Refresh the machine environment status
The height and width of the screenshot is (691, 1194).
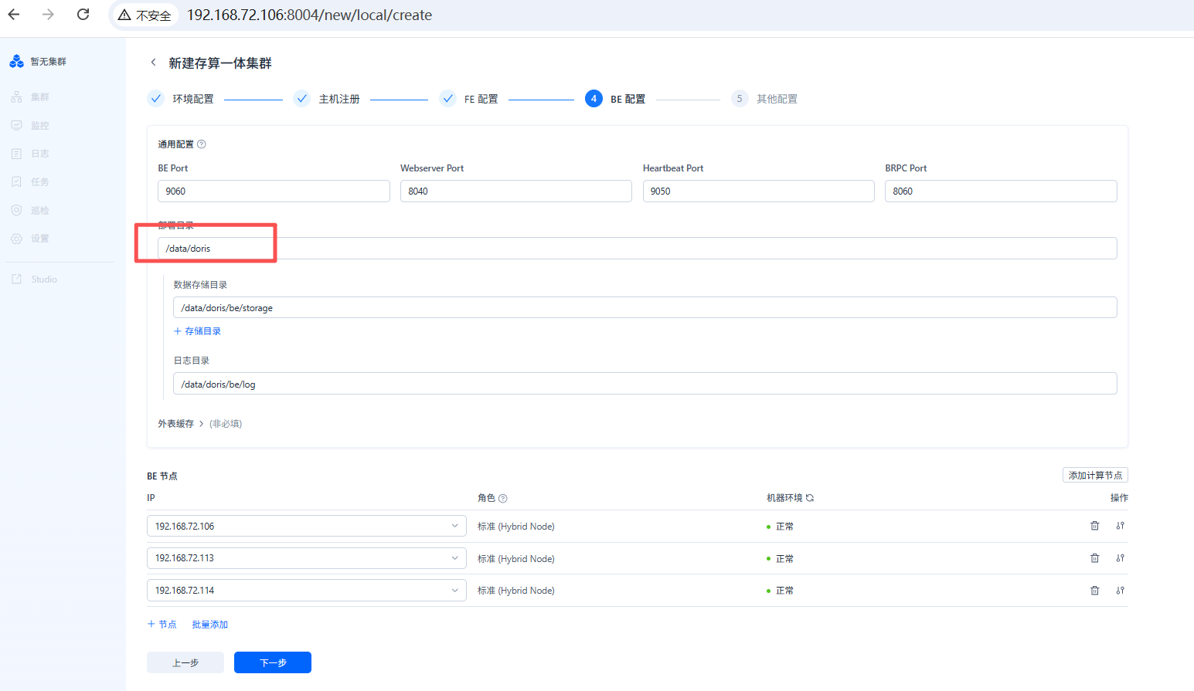810,498
